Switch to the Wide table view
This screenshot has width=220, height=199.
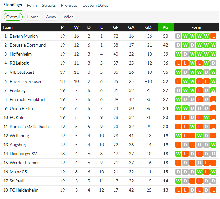tap(69, 17)
